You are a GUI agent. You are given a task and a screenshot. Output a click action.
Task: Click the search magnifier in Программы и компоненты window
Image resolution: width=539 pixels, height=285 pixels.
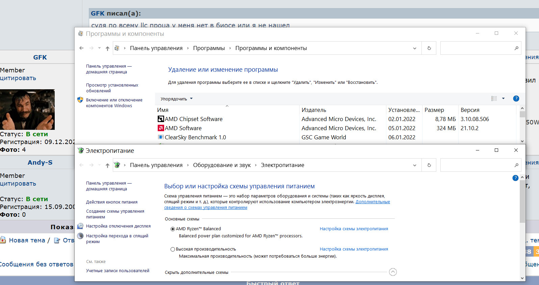[516, 48]
